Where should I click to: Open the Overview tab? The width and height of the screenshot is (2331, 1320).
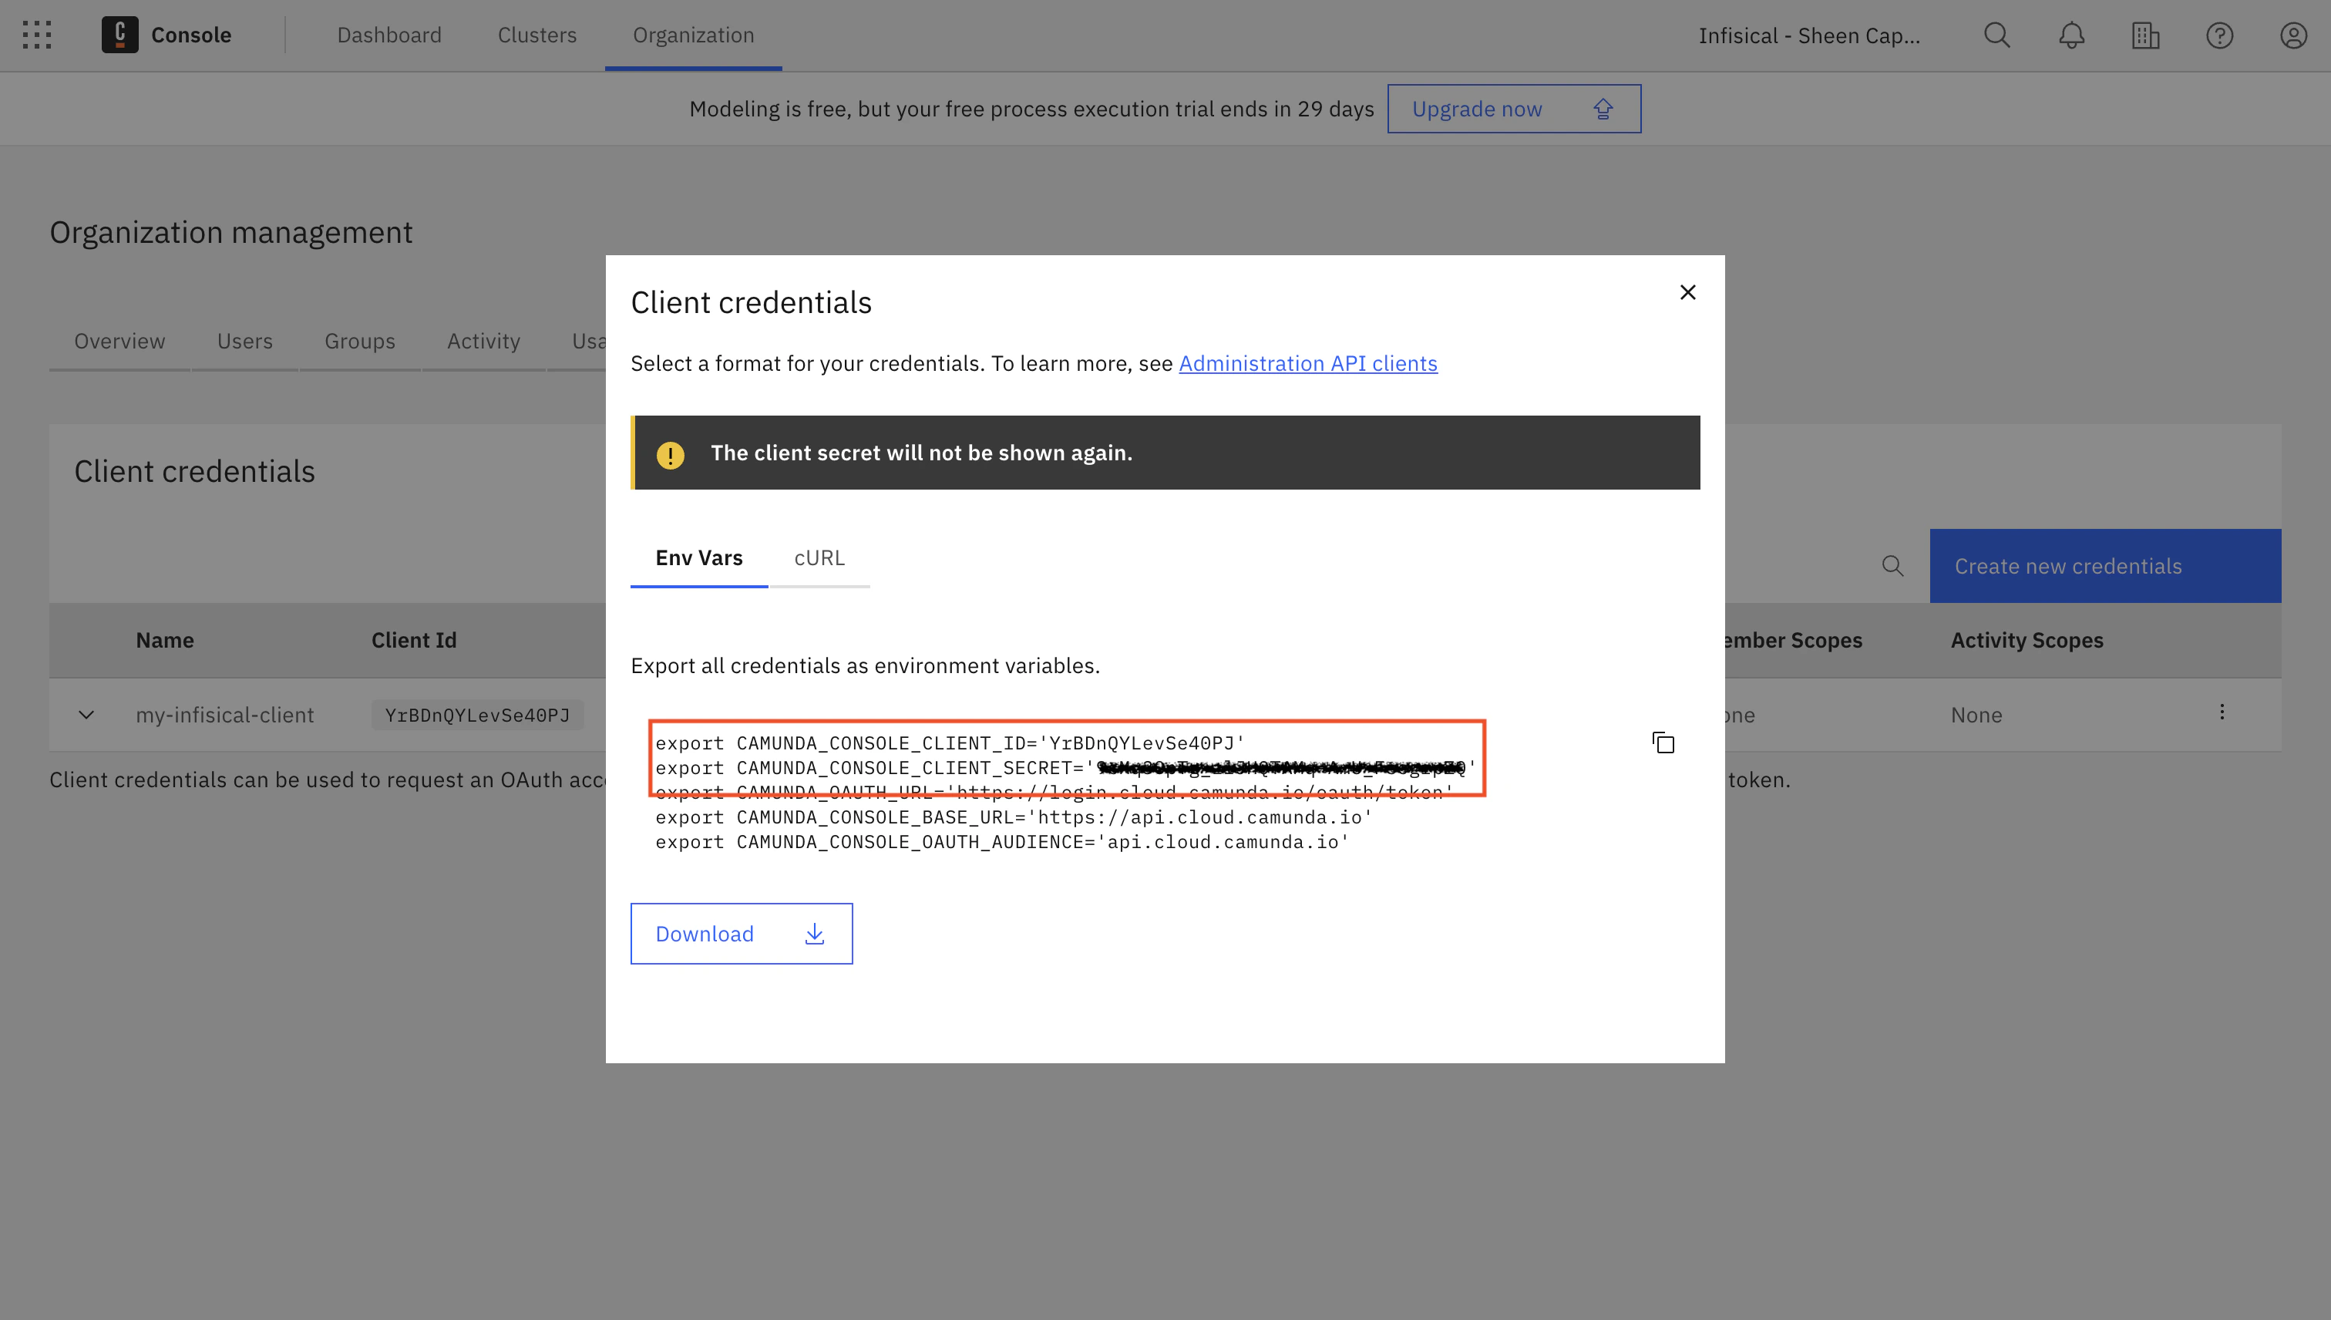click(119, 342)
